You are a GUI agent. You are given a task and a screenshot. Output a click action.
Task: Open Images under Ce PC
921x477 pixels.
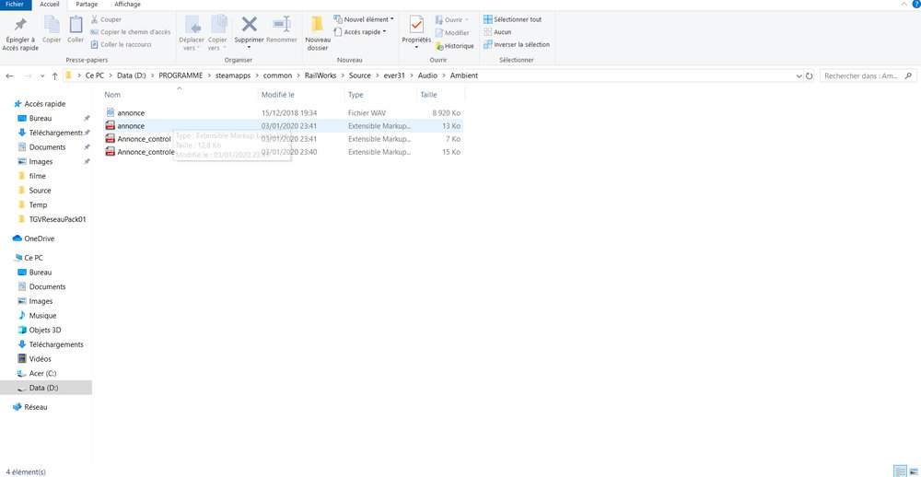tap(41, 301)
